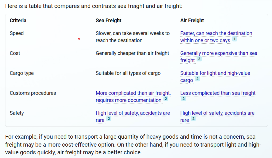This screenshot has width=272, height=158.
Task: Click the 'Criteria' column header
Action: pos(18,20)
